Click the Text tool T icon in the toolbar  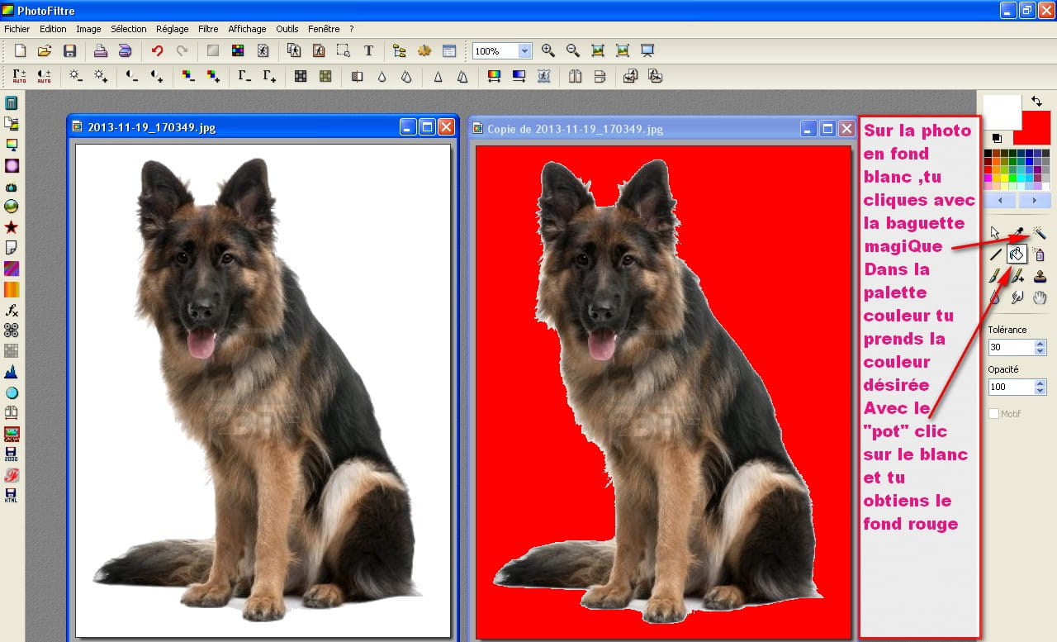(368, 51)
